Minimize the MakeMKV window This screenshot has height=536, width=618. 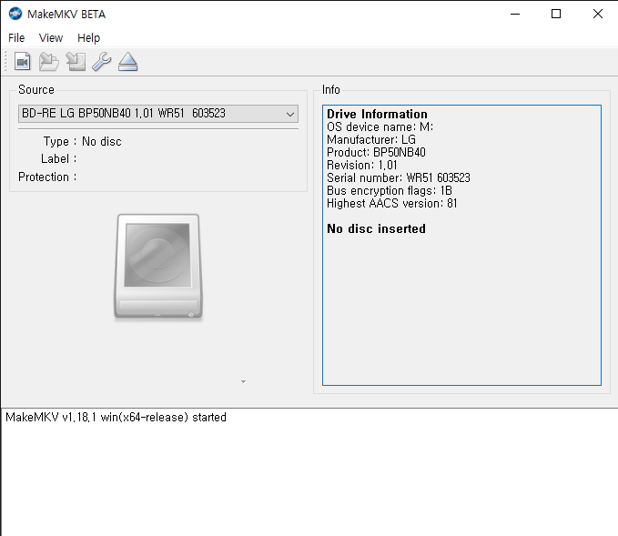(x=515, y=15)
